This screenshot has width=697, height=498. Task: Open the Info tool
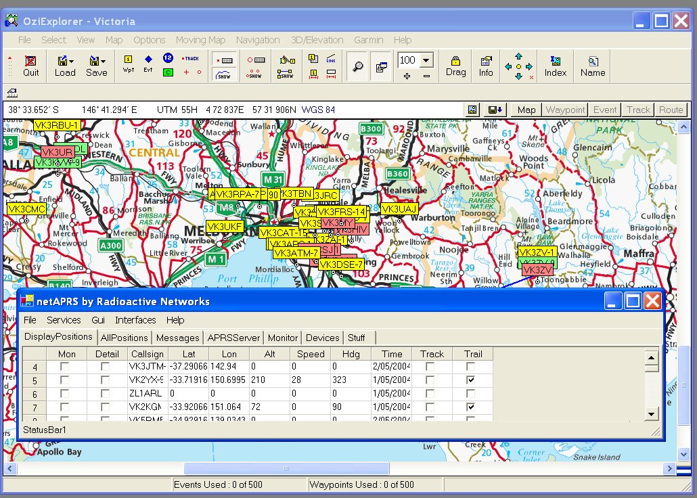tap(486, 66)
